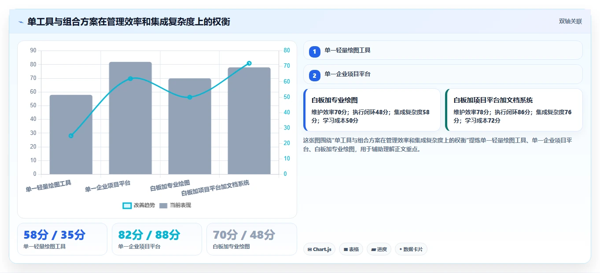Viewport: 600px width, 273px height.
Task: Open the 单一企业项目平台 list row
Action: [443, 74]
